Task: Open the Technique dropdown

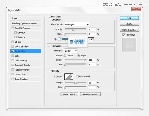Action: point(71,51)
